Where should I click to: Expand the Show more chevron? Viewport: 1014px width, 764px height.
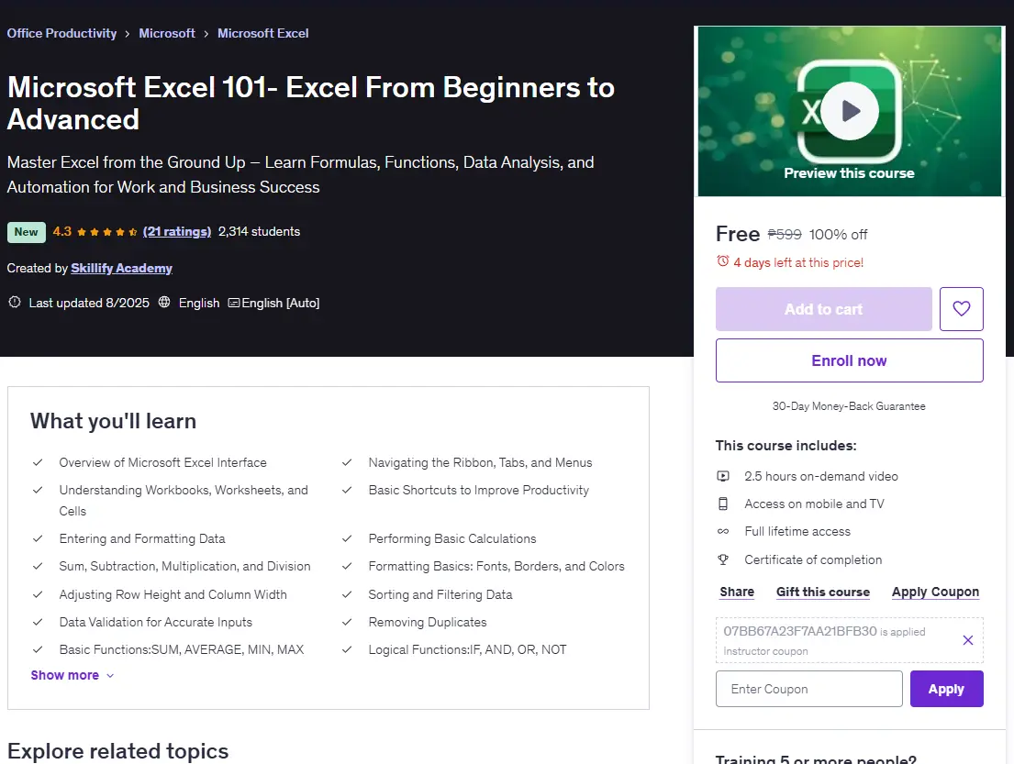(110, 675)
